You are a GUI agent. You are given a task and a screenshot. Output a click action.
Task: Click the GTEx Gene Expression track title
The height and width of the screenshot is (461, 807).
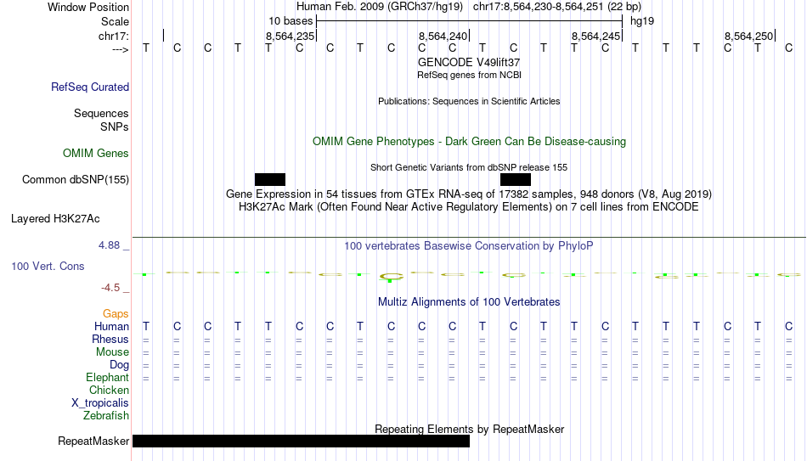click(x=469, y=194)
